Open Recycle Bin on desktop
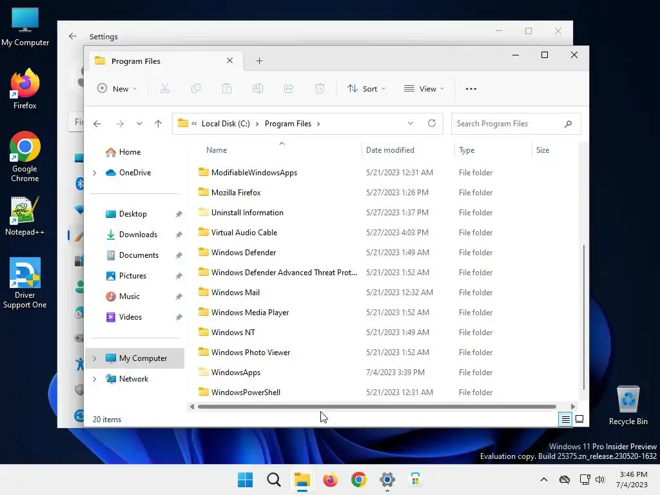The image size is (660, 495). point(628,405)
